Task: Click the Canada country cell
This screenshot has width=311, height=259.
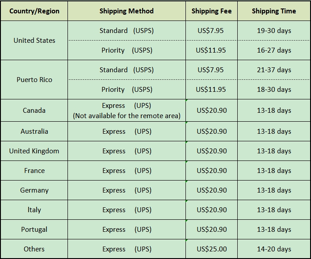Action: point(34,110)
